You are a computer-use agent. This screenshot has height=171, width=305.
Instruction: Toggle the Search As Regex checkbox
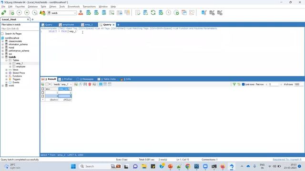2,34
